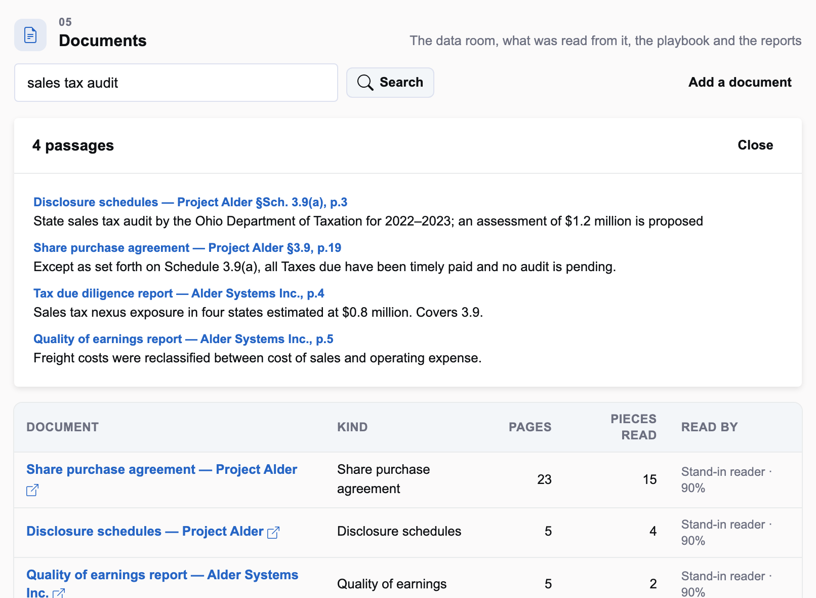Open external link icon for Quality of earnings report
Image resolution: width=816 pixels, height=598 pixels.
[x=59, y=593]
